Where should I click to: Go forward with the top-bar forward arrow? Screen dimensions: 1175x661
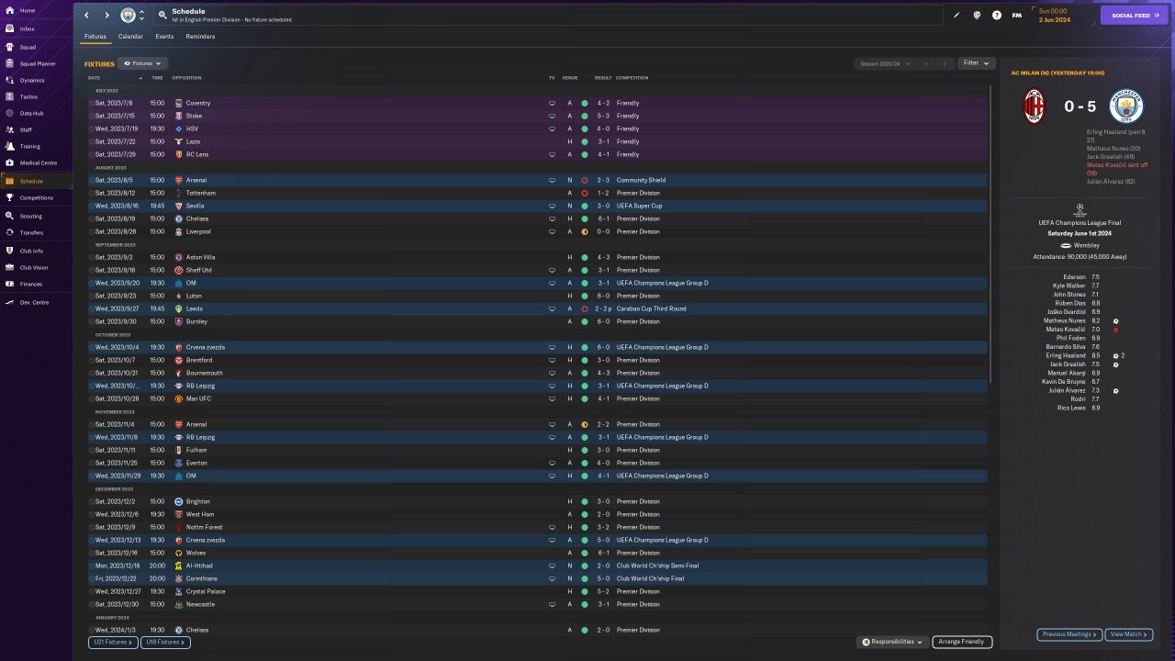click(106, 16)
